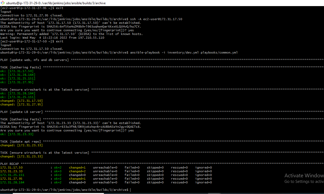Click 'changed: [172.31.23.33]' under the last wireshark task

tap(21, 156)
